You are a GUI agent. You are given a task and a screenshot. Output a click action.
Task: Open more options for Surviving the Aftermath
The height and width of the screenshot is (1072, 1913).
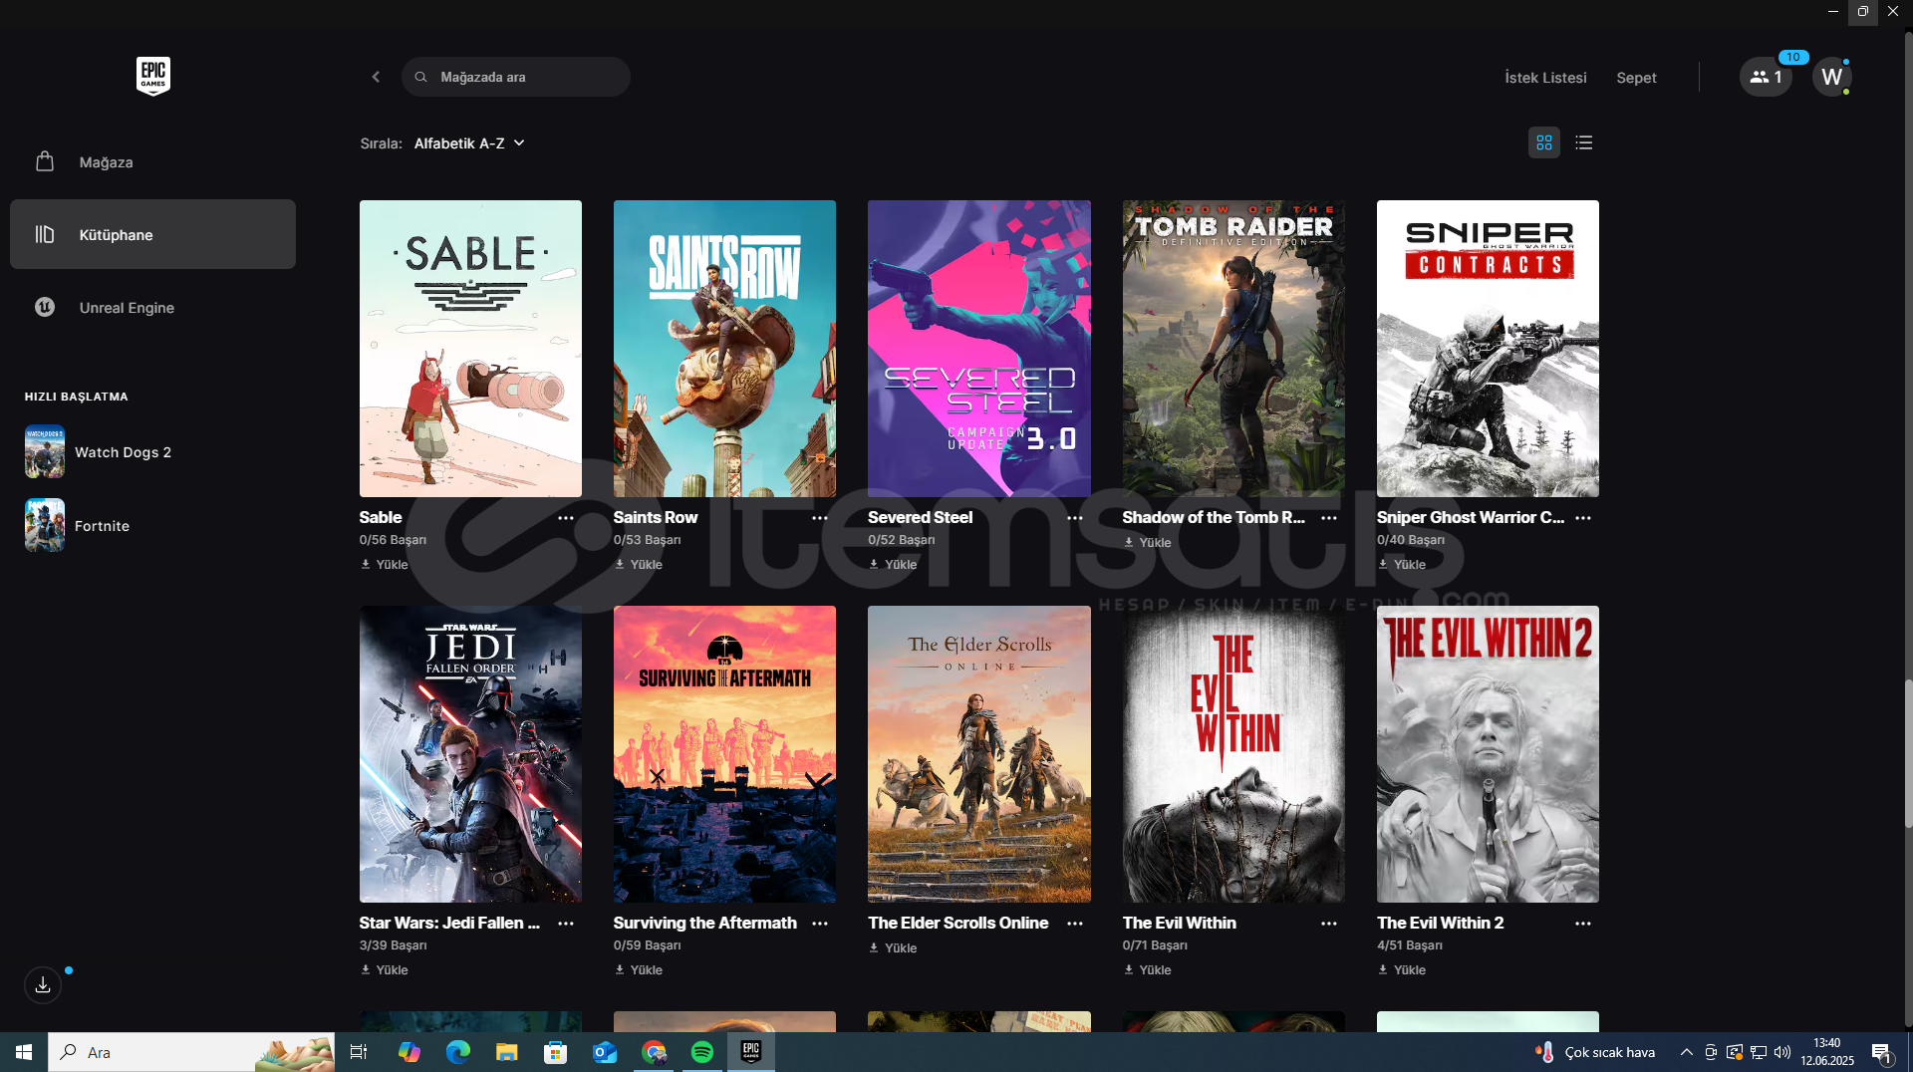pos(820,924)
